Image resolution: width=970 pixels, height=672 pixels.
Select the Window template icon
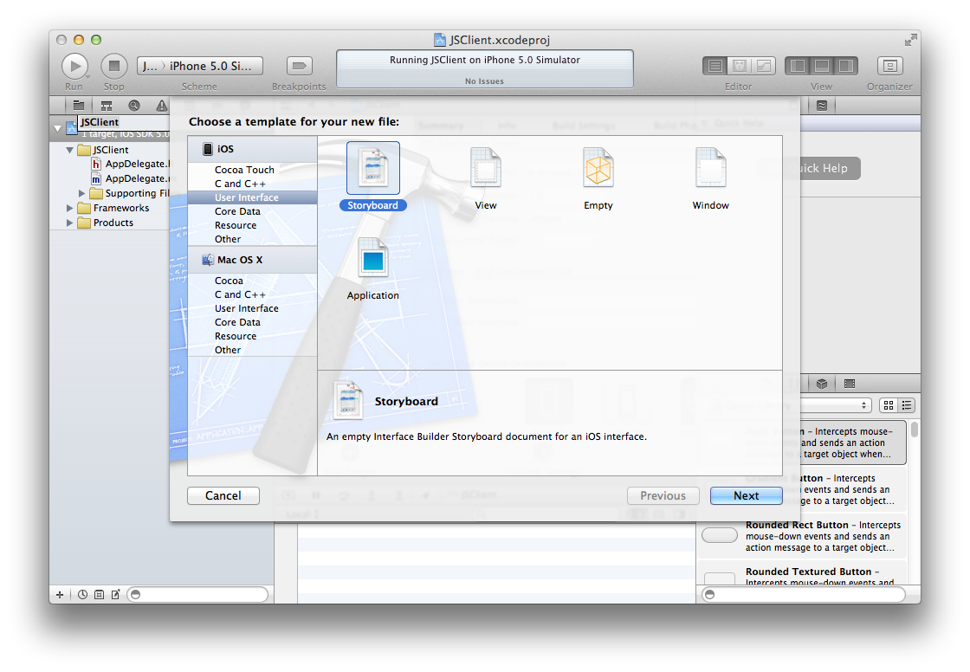(710, 168)
